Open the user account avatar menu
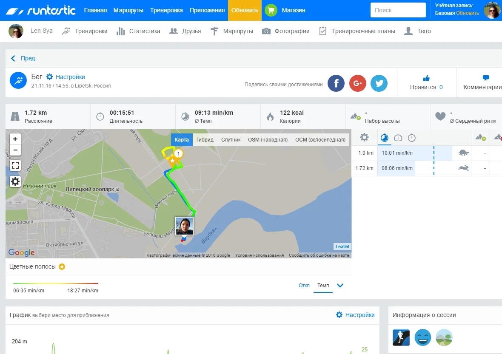 tap(492, 10)
